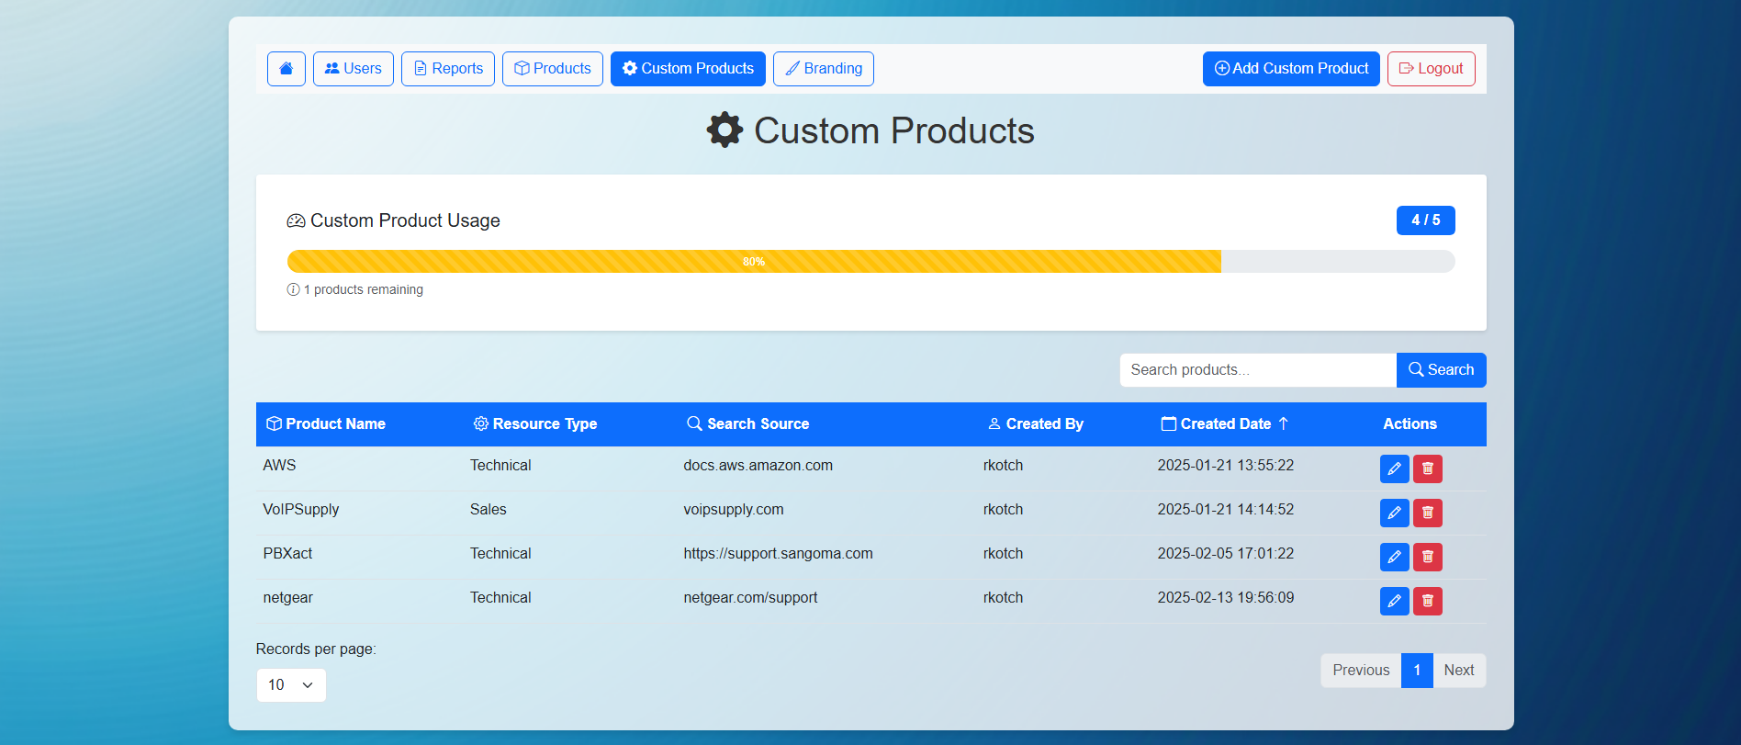This screenshot has width=1741, height=745.
Task: Edit the PBXact product row
Action: (x=1394, y=557)
